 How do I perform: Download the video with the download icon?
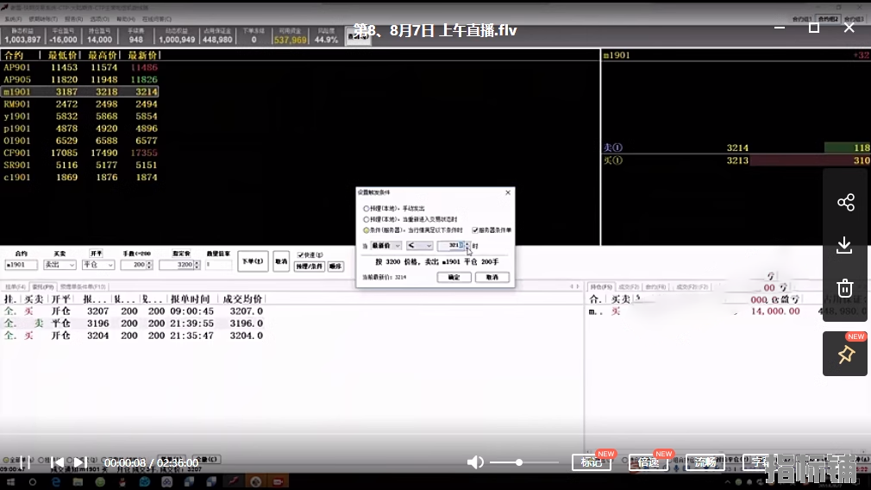[x=844, y=246]
